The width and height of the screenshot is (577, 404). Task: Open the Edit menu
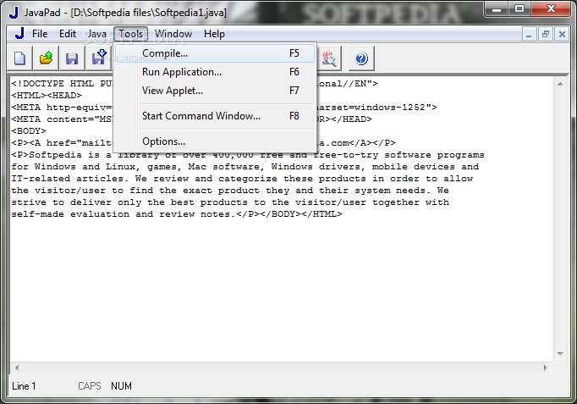click(68, 34)
